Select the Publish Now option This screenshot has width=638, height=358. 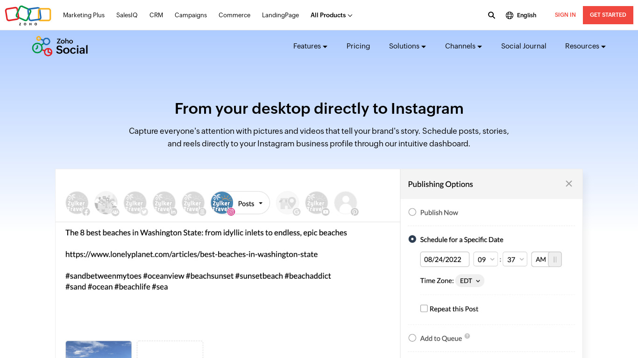tap(412, 212)
